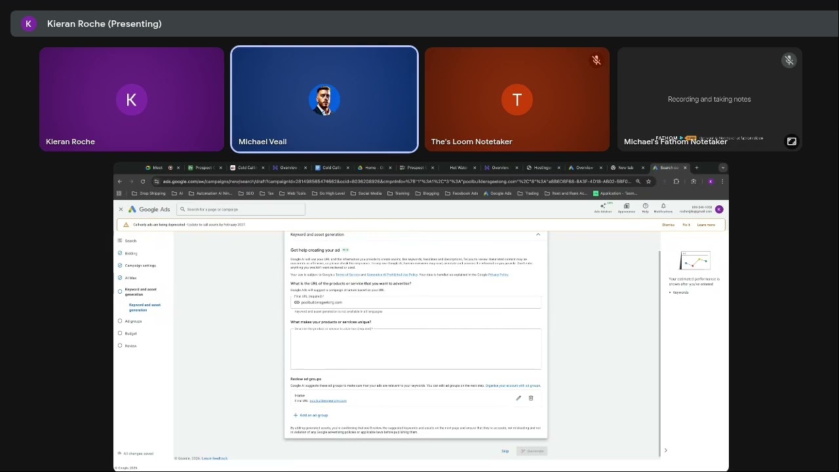Viewport: 839px width, 472px height.
Task: Select the Ad groups step in sidebar
Action: pyautogui.click(x=133, y=321)
